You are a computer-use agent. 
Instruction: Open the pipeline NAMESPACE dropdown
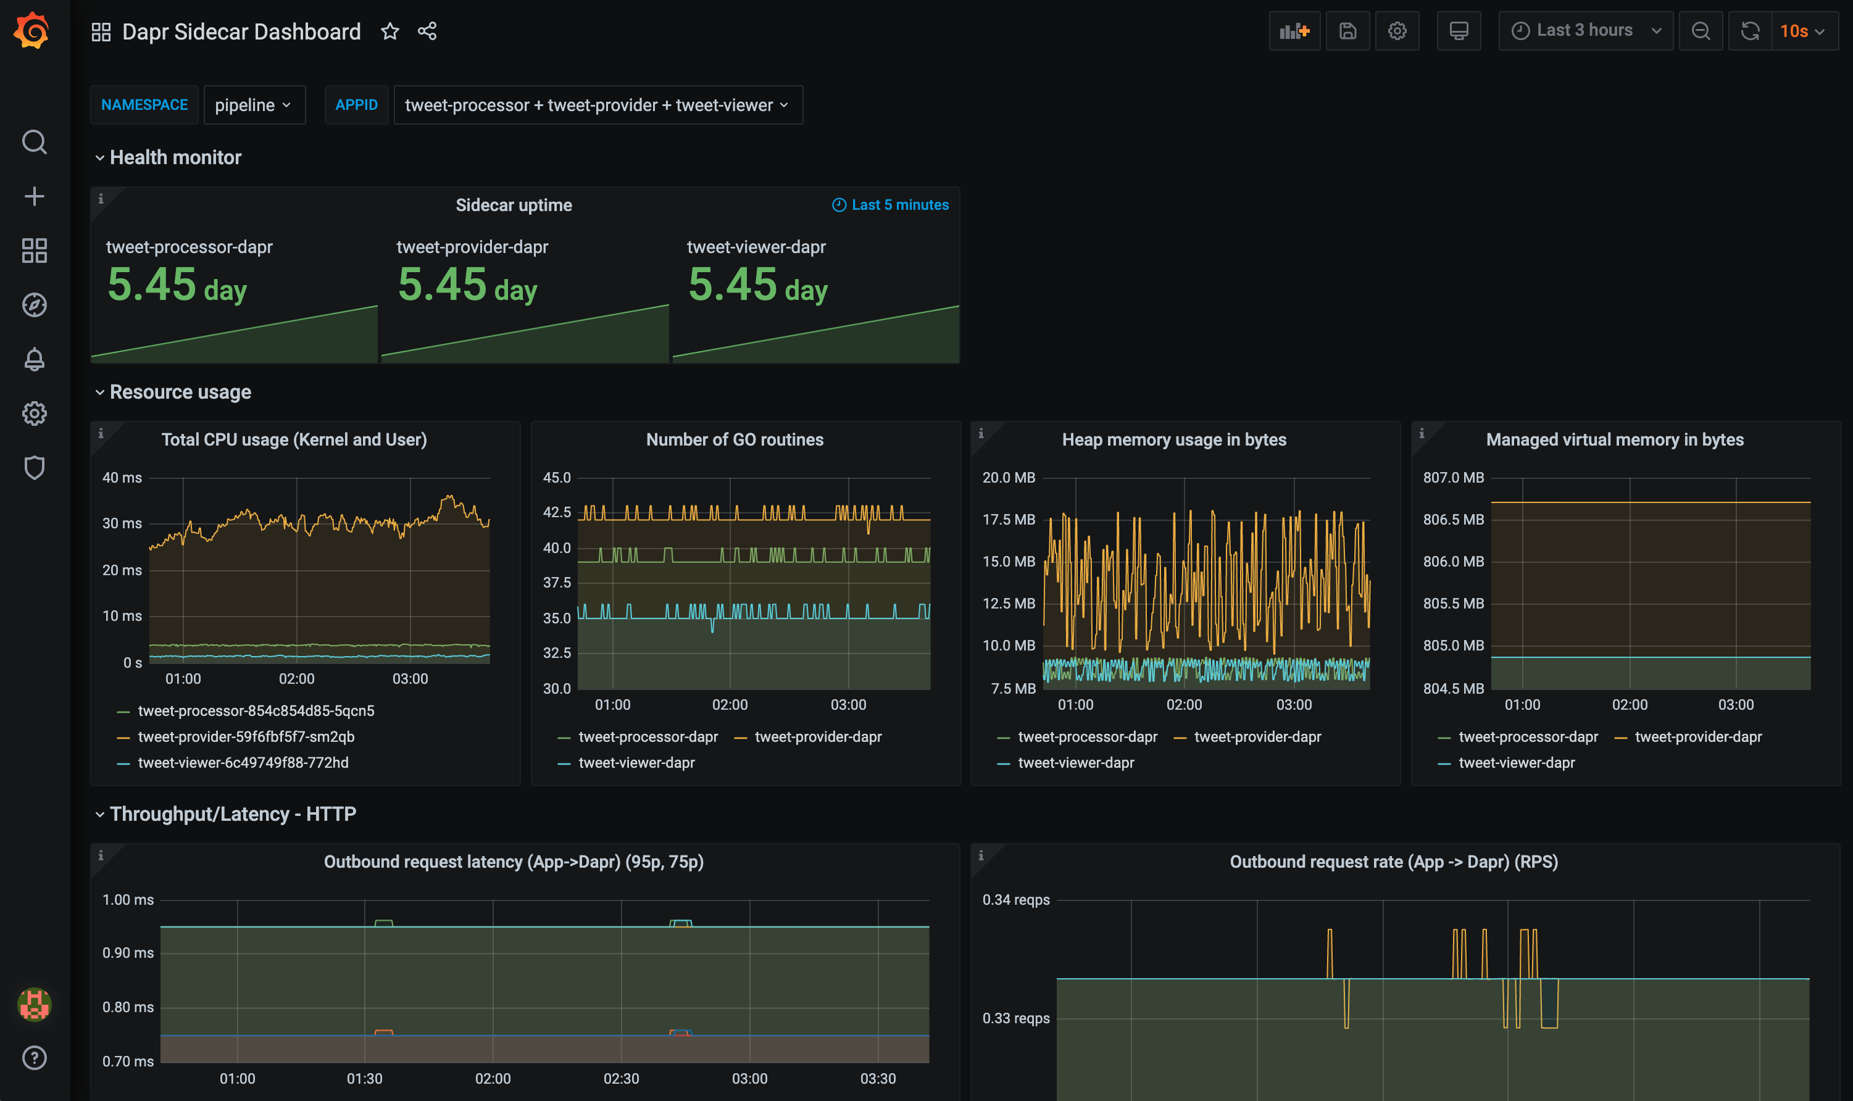pos(254,105)
